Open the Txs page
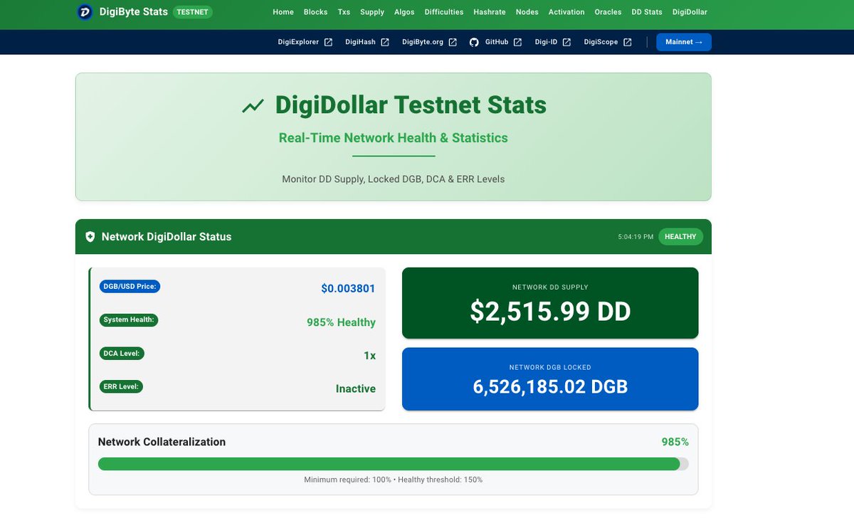854x523 pixels. tap(344, 12)
